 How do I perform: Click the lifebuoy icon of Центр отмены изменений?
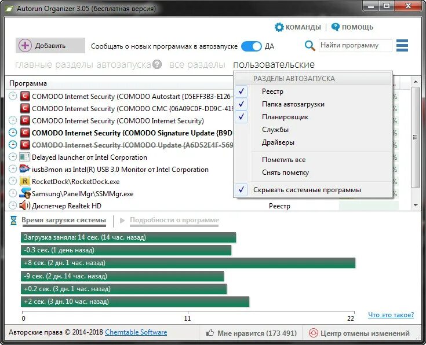tap(313, 333)
